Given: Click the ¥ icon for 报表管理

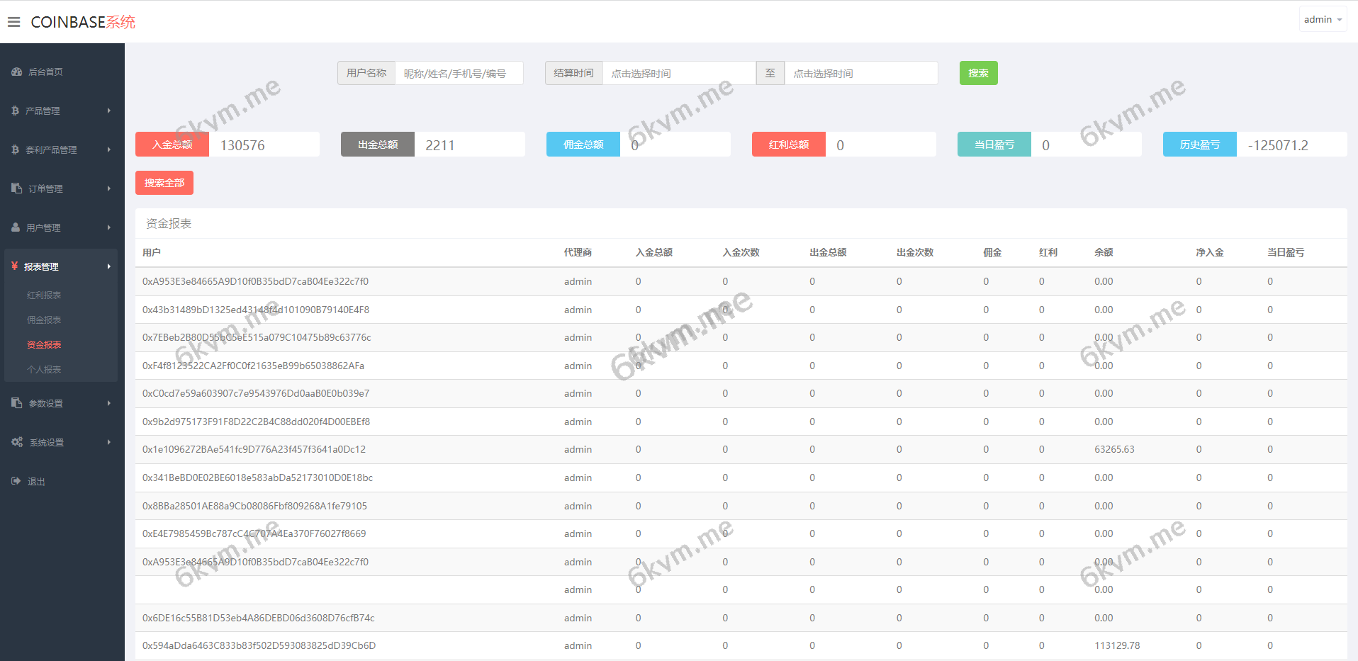Looking at the screenshot, I should click(x=14, y=266).
